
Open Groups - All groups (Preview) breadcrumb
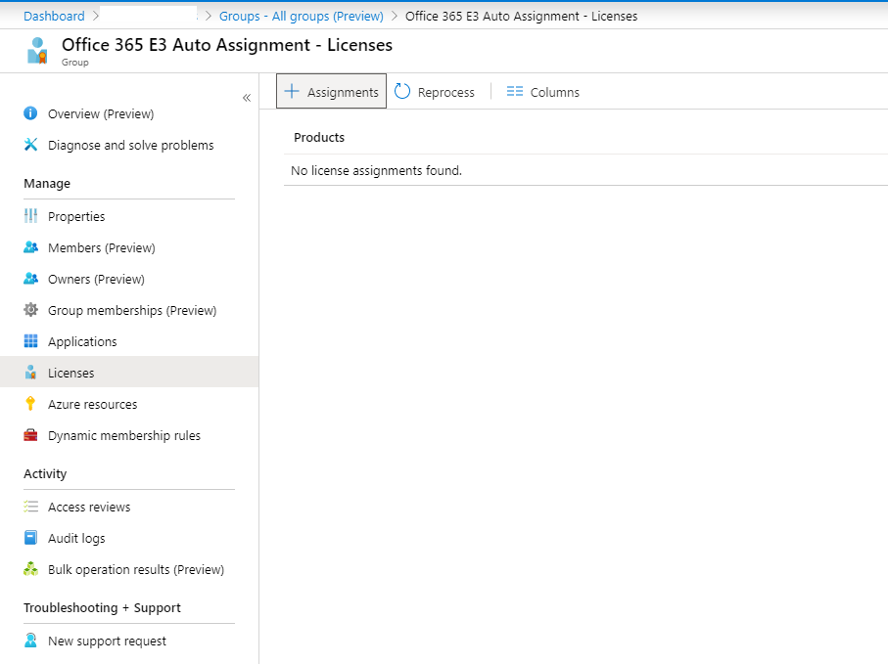(302, 16)
